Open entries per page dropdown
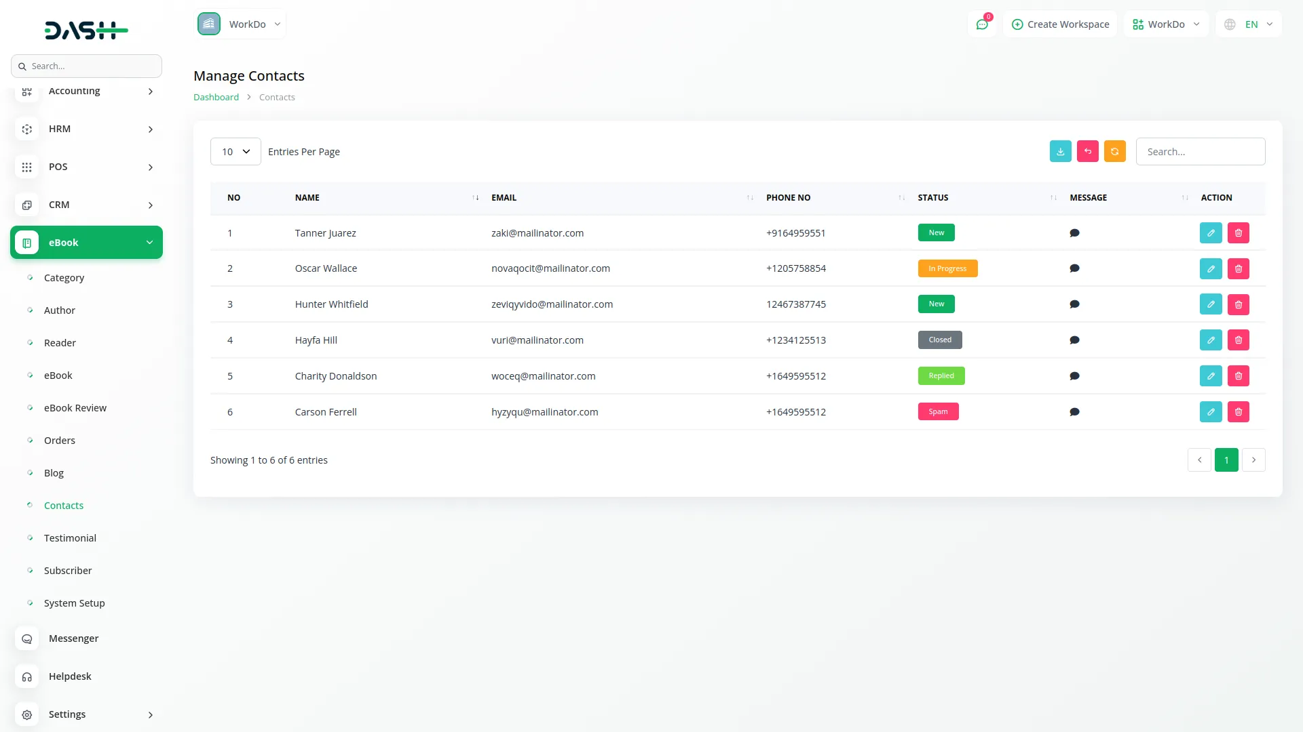 (x=235, y=151)
